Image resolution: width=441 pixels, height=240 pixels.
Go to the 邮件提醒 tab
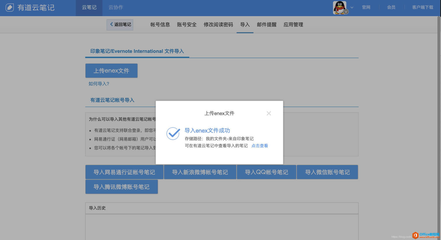pos(266,25)
